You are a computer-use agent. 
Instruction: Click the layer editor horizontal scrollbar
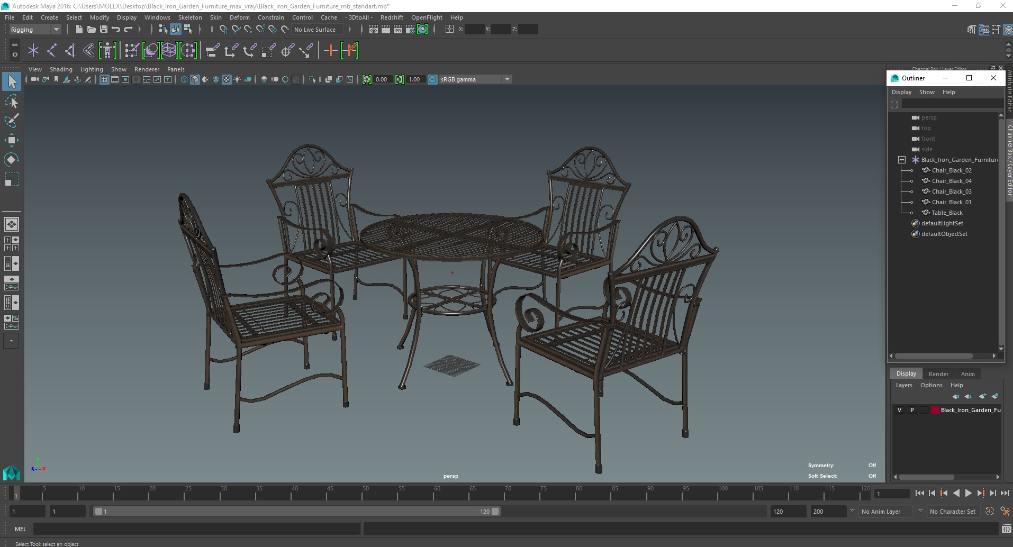927,477
